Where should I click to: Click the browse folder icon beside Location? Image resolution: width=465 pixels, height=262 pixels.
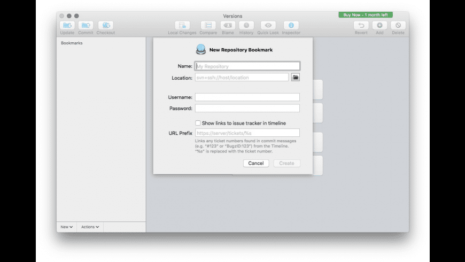296,78
